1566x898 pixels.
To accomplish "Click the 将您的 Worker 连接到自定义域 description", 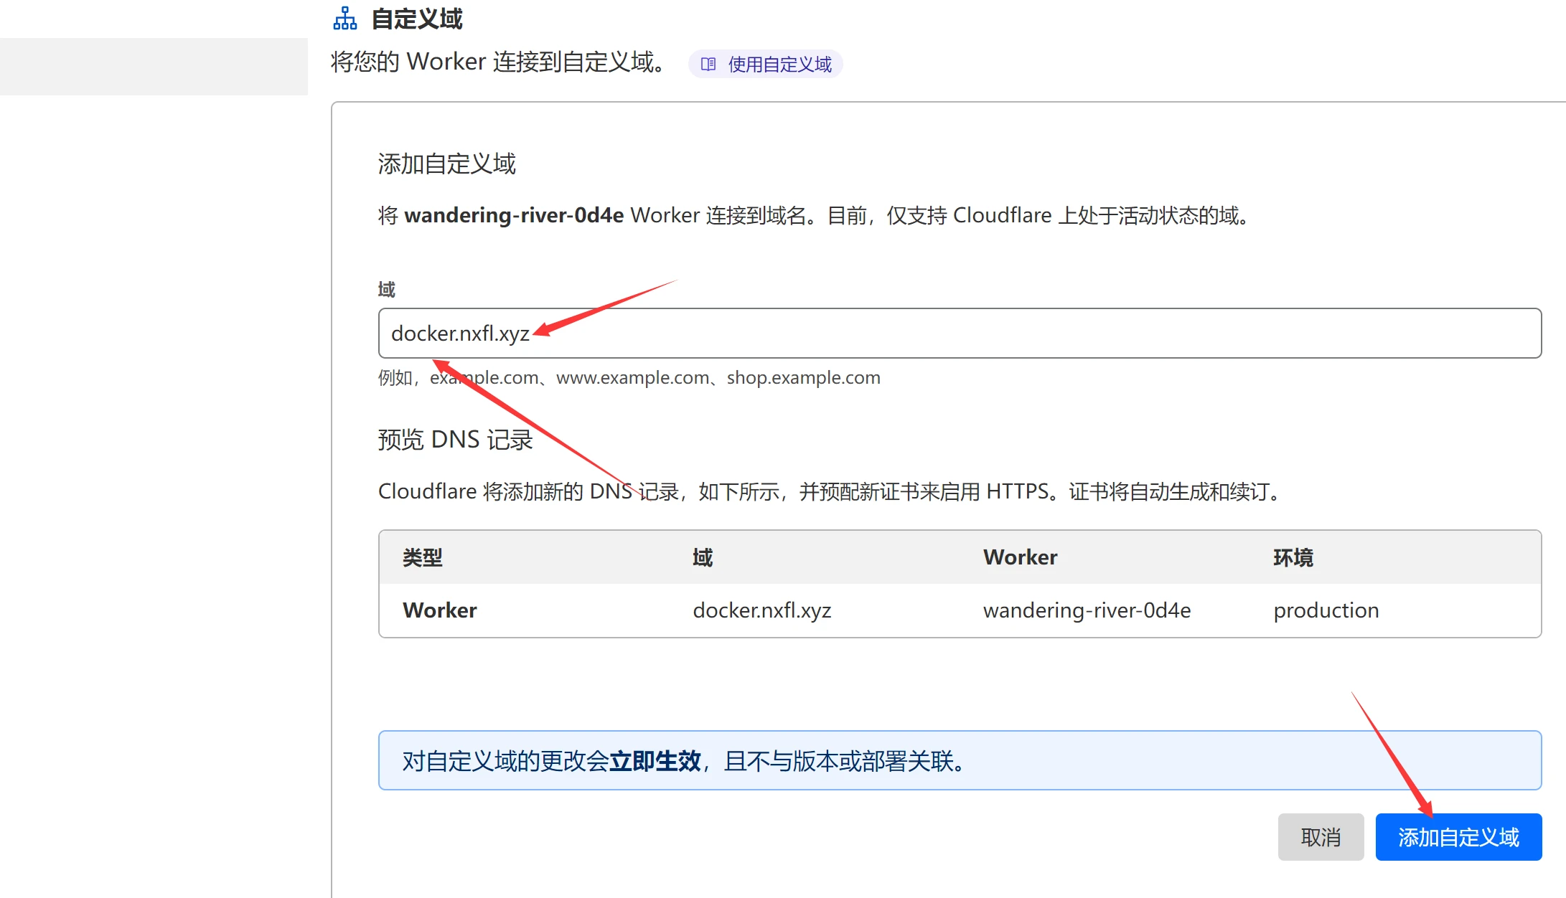I will pyautogui.click(x=499, y=62).
